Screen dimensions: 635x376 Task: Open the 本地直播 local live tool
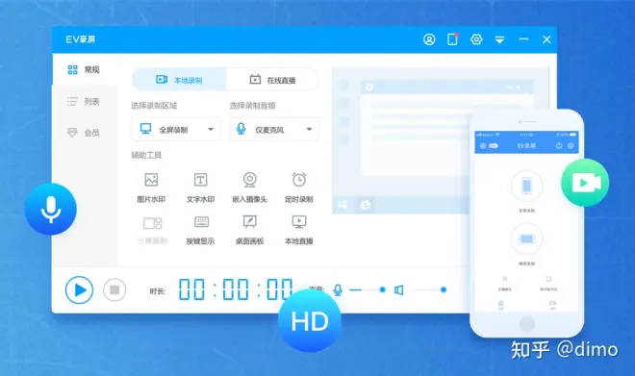(299, 230)
